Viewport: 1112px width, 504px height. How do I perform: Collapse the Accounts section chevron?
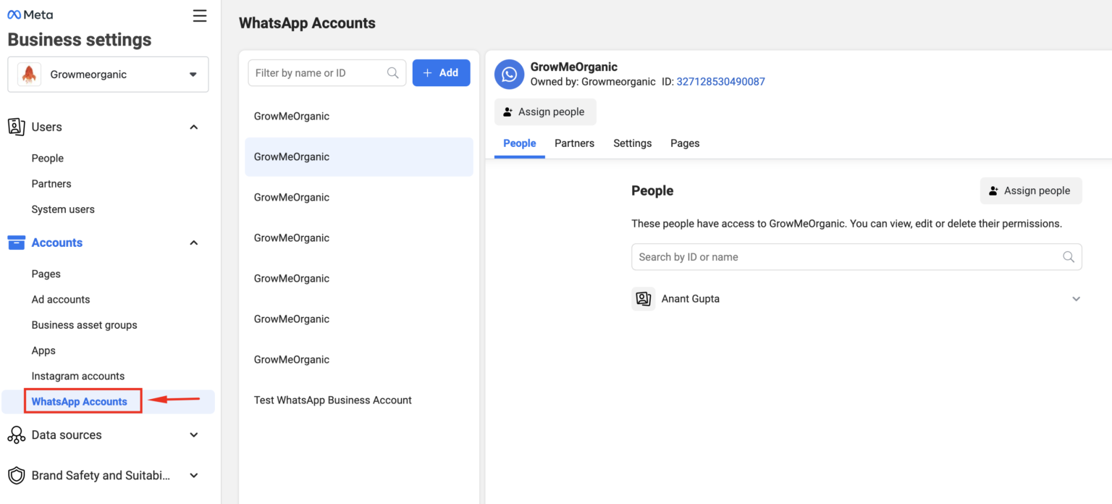pos(193,243)
